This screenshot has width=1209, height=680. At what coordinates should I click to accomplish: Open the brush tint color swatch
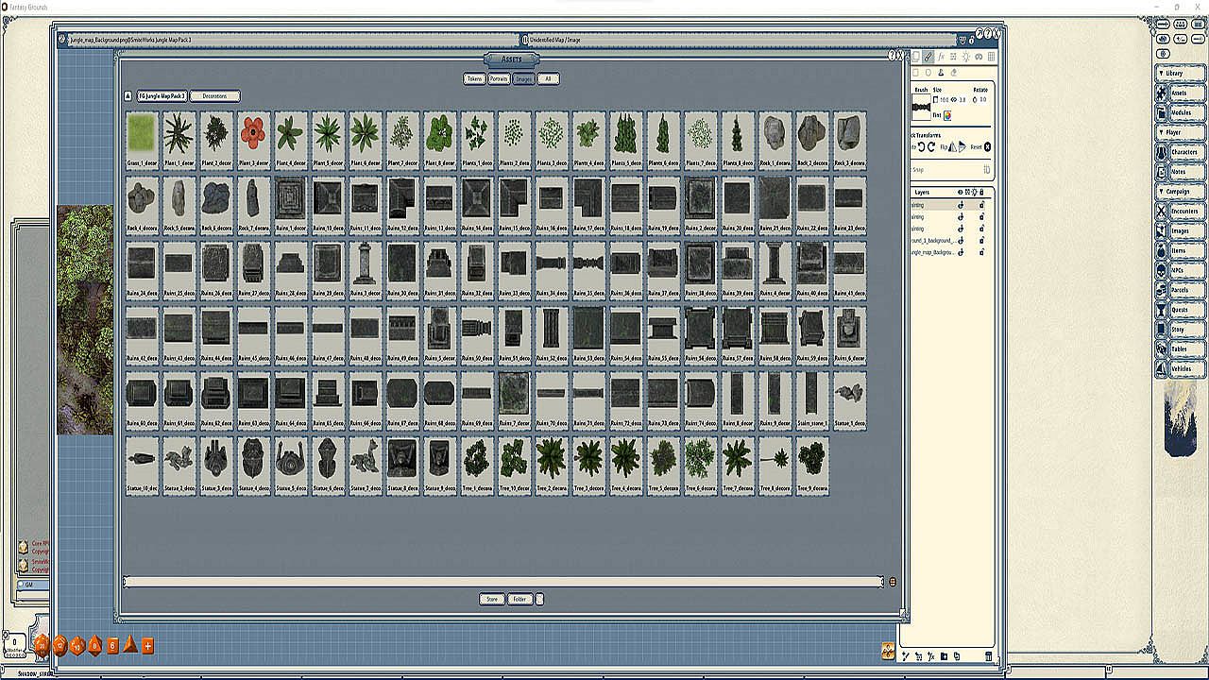point(947,116)
